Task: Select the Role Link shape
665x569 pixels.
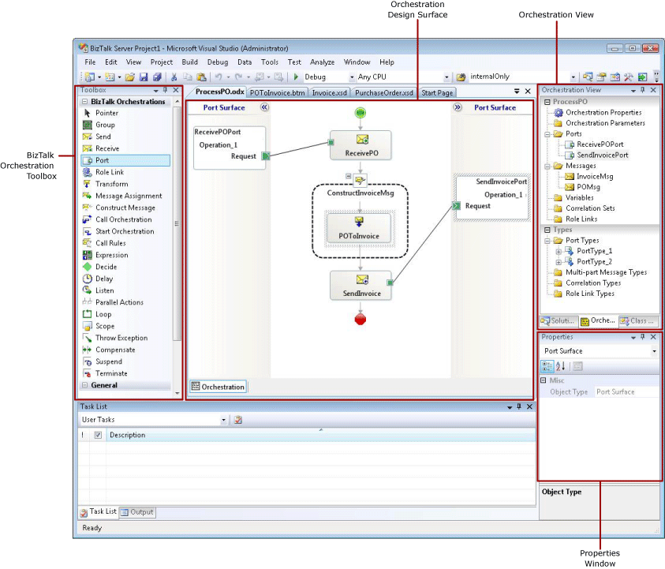Action: (x=125, y=172)
